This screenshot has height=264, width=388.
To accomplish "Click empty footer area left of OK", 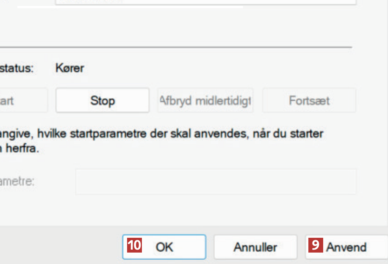I will (59, 247).
